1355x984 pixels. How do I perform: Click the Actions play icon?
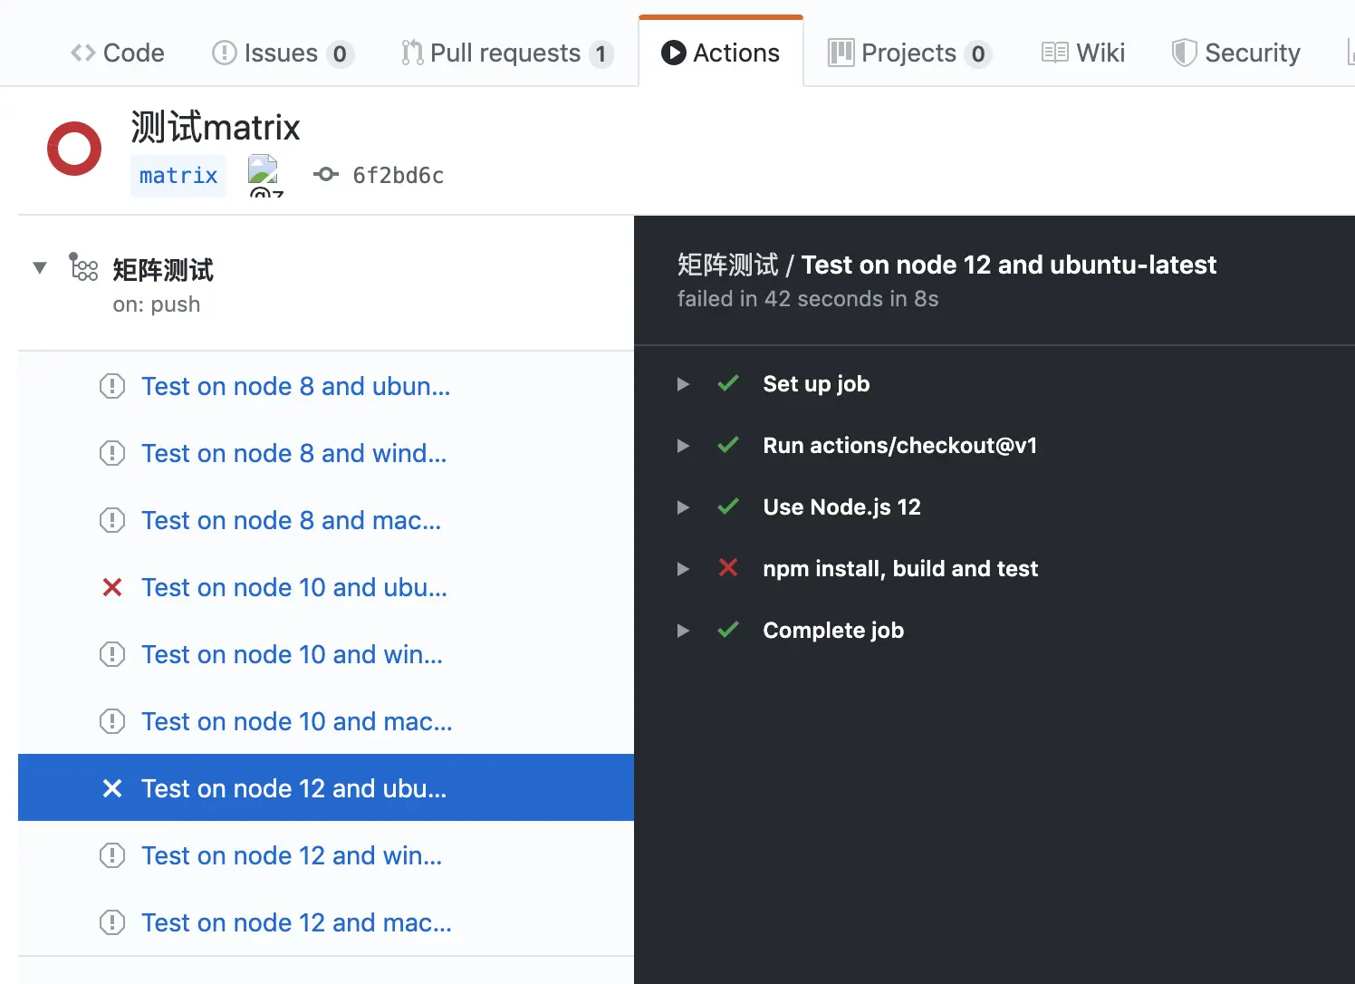674,53
